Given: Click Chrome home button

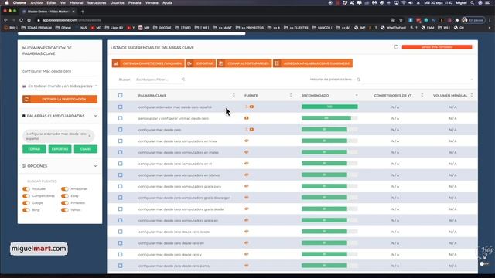Looking at the screenshot, I should [x=29, y=20].
